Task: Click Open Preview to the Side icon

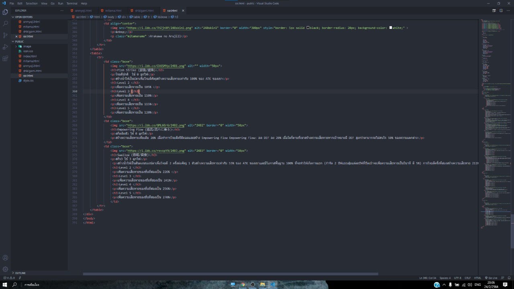Action: (494, 10)
